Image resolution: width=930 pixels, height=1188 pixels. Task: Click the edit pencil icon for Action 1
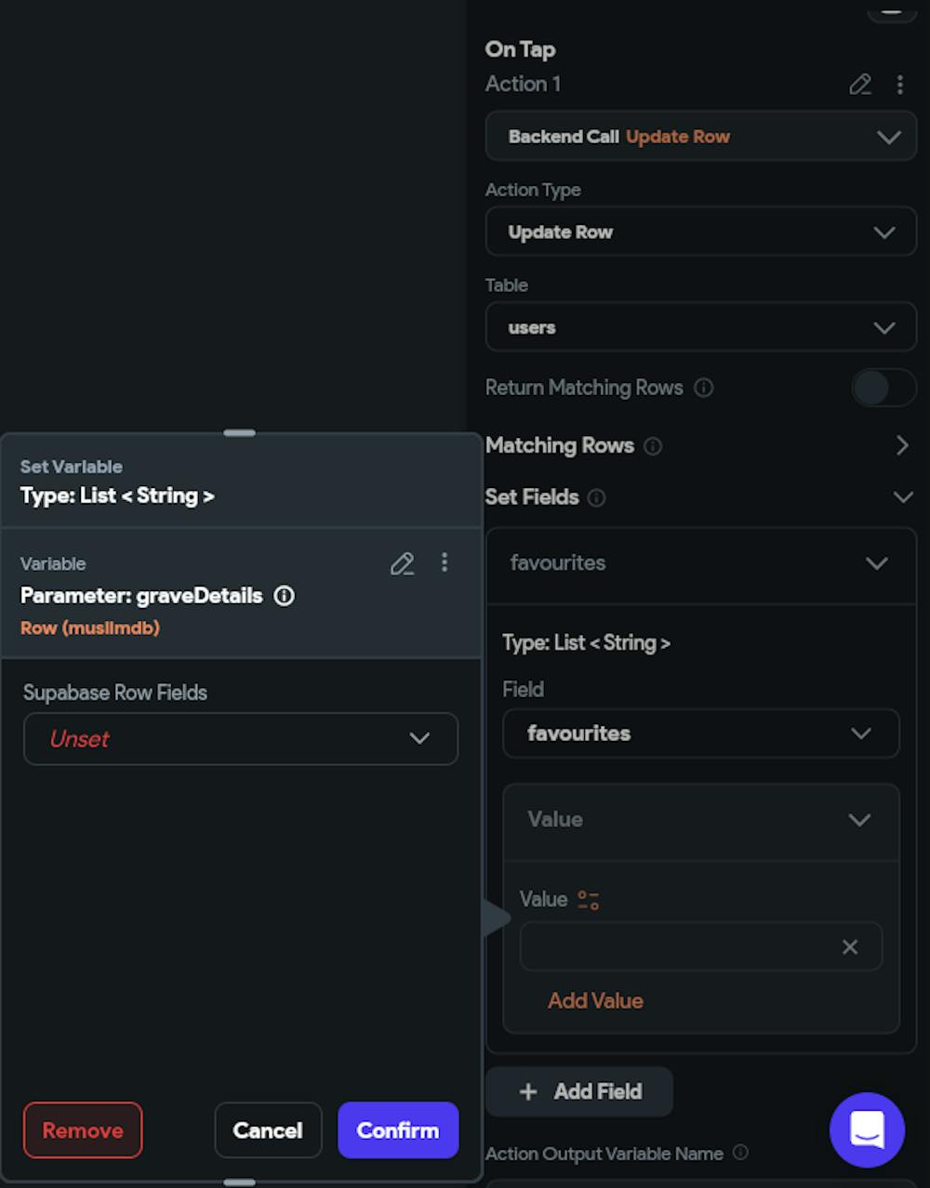(x=860, y=85)
